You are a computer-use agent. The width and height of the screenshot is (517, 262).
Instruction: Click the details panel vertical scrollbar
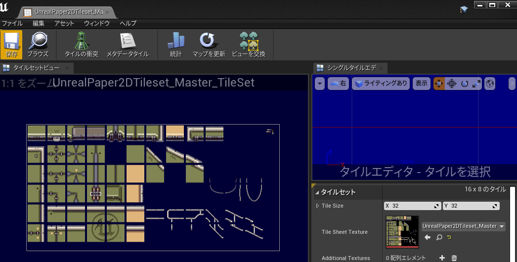tap(513, 224)
